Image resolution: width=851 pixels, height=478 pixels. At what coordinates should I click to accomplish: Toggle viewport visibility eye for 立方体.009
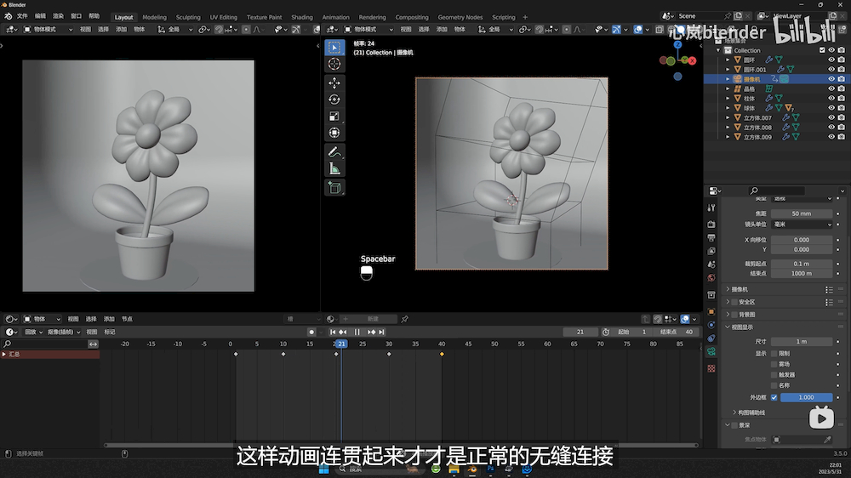831,137
